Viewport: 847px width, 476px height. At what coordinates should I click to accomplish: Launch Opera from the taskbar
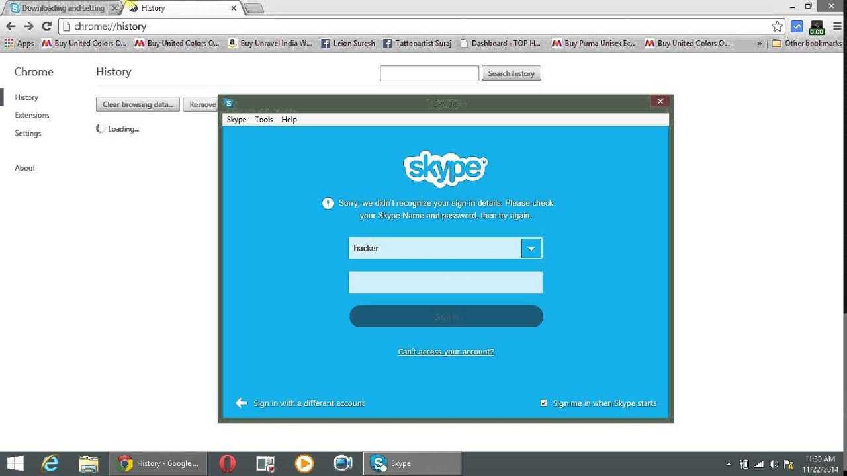pos(227,463)
